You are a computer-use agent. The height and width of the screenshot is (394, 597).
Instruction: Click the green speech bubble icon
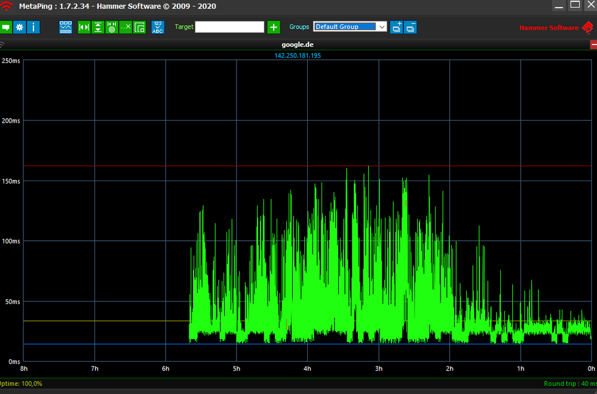pos(6,28)
